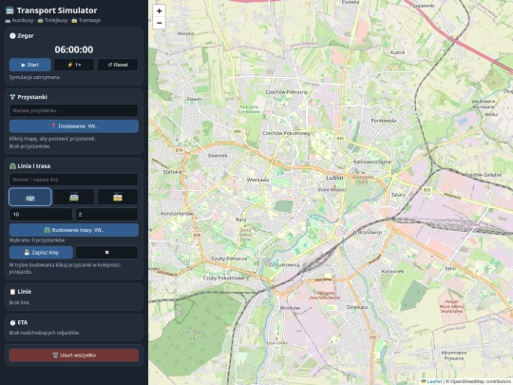Click the Dziesiąta map label

click(x=357, y=307)
